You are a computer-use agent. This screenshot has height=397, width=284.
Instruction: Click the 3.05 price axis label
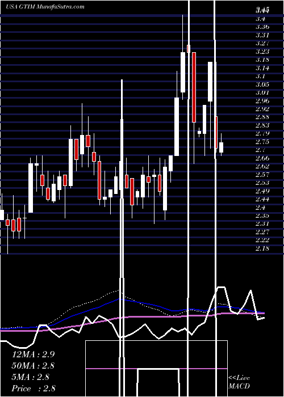[x=262, y=85]
